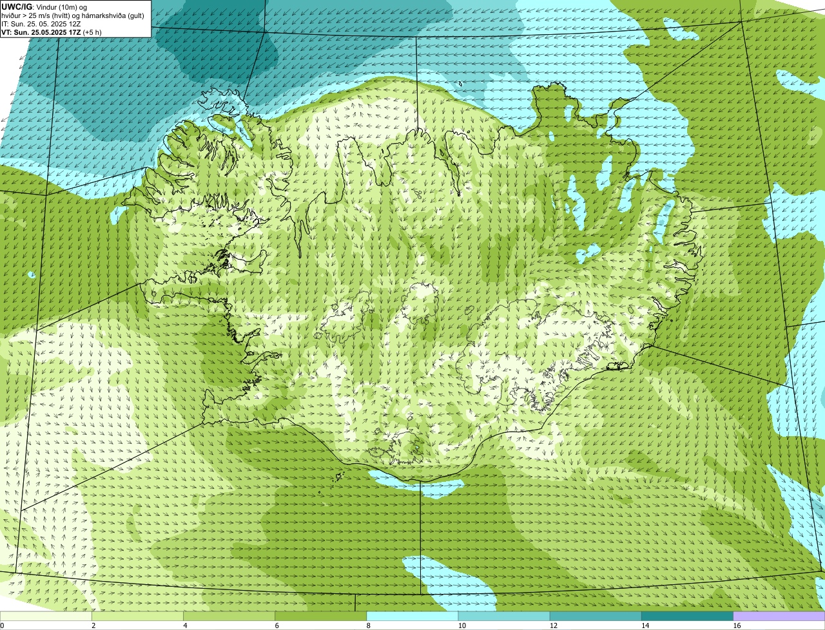Click the 10–12 m/s legend swatch
This screenshot has height=630, width=825.
[x=504, y=616]
